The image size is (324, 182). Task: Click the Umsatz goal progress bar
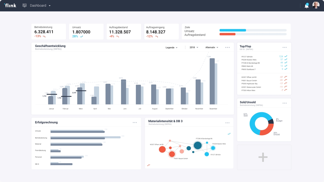coord(253,30)
